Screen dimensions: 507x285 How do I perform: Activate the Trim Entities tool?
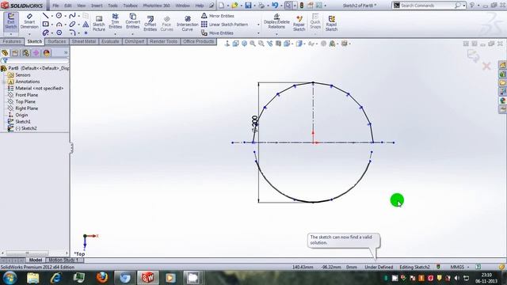pyautogui.click(x=115, y=21)
